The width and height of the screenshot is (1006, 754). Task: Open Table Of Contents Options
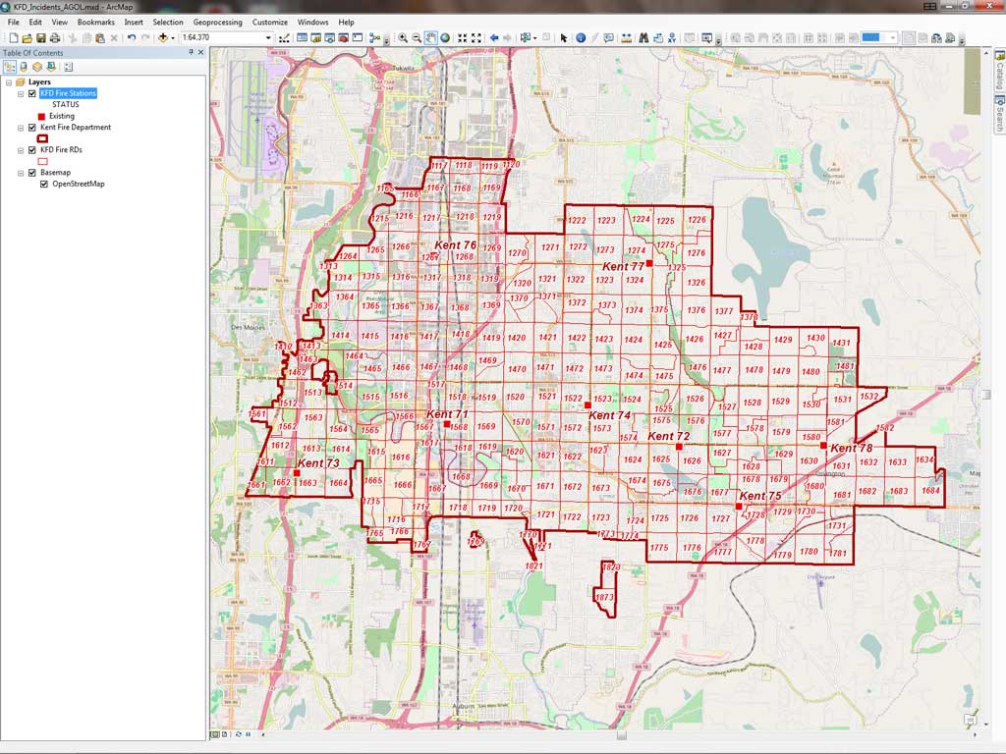(68, 67)
